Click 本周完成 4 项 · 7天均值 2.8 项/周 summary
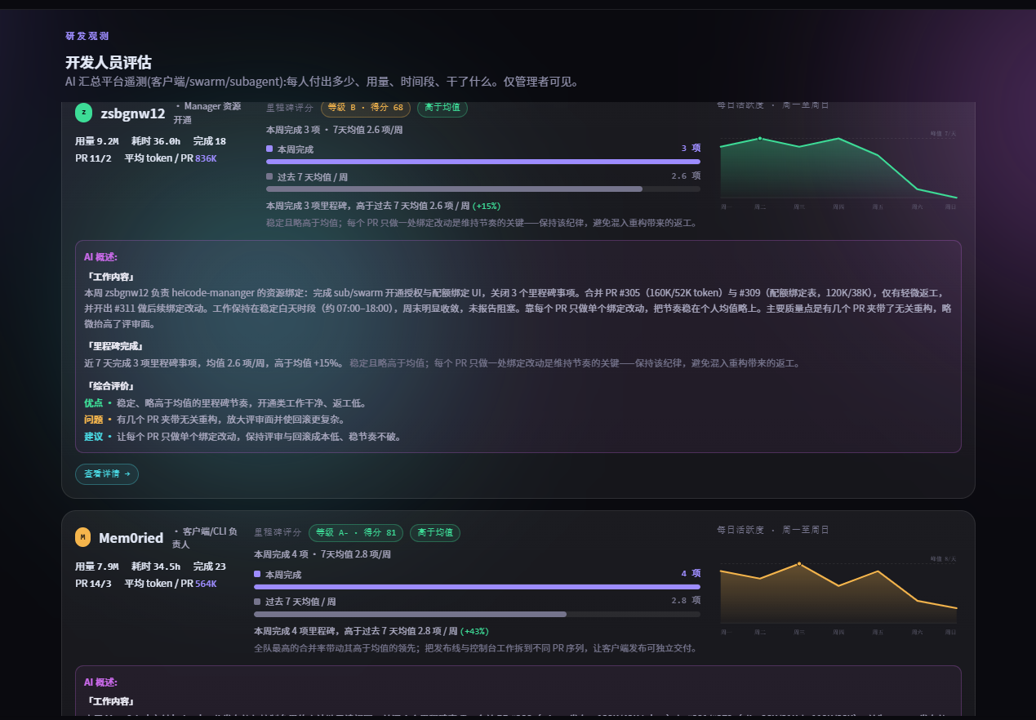Image resolution: width=1036 pixels, height=720 pixels. [322, 554]
